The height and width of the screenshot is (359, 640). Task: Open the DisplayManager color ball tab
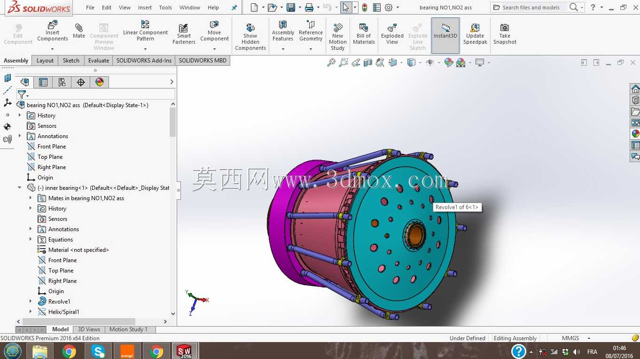pos(100,82)
